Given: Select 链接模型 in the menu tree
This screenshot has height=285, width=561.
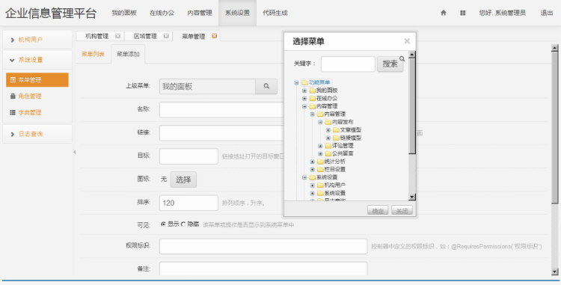Looking at the screenshot, I should (351, 138).
